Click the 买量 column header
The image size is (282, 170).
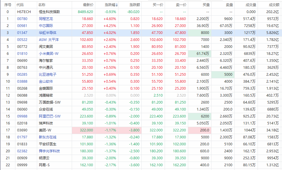(x=206, y=5)
